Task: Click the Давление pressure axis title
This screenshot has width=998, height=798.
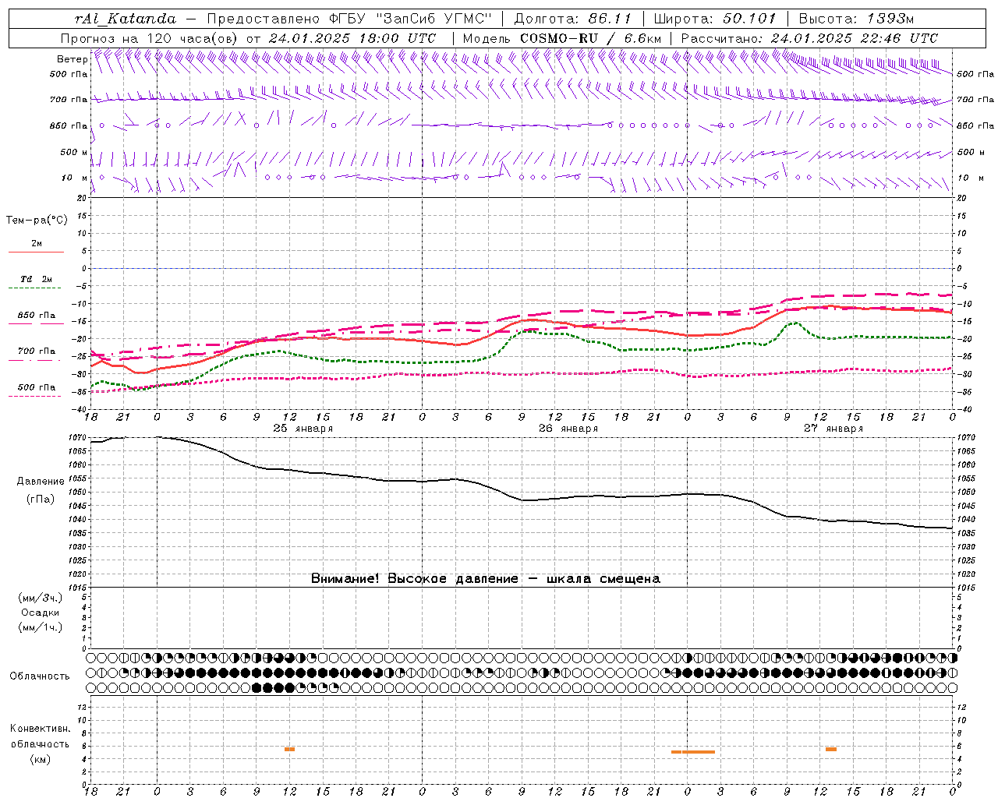Action: (41, 482)
